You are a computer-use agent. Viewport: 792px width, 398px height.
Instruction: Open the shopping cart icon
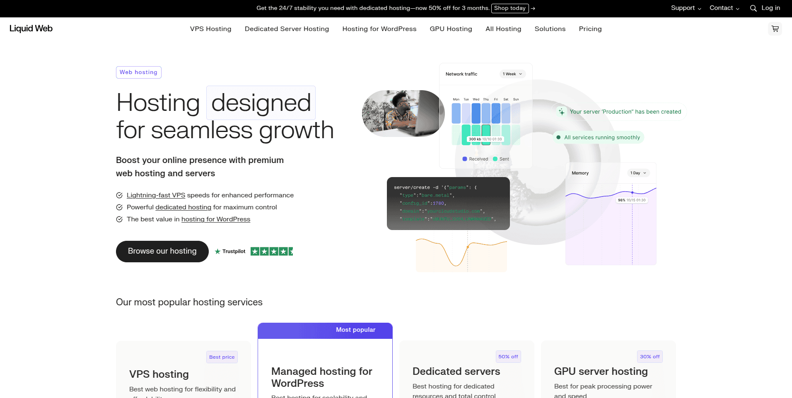775,29
